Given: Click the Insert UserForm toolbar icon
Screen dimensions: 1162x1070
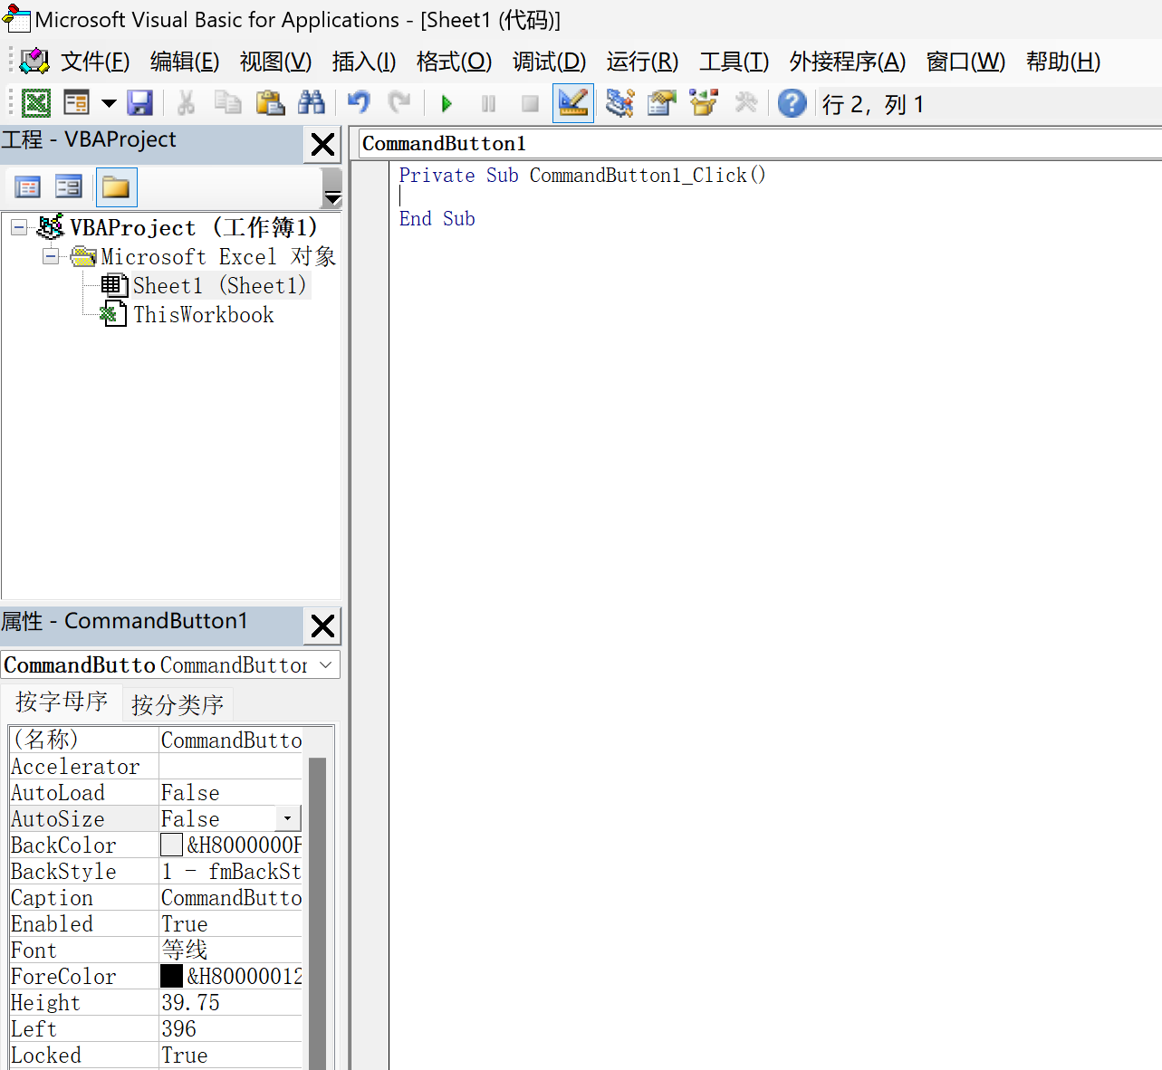Looking at the screenshot, I should point(77,103).
